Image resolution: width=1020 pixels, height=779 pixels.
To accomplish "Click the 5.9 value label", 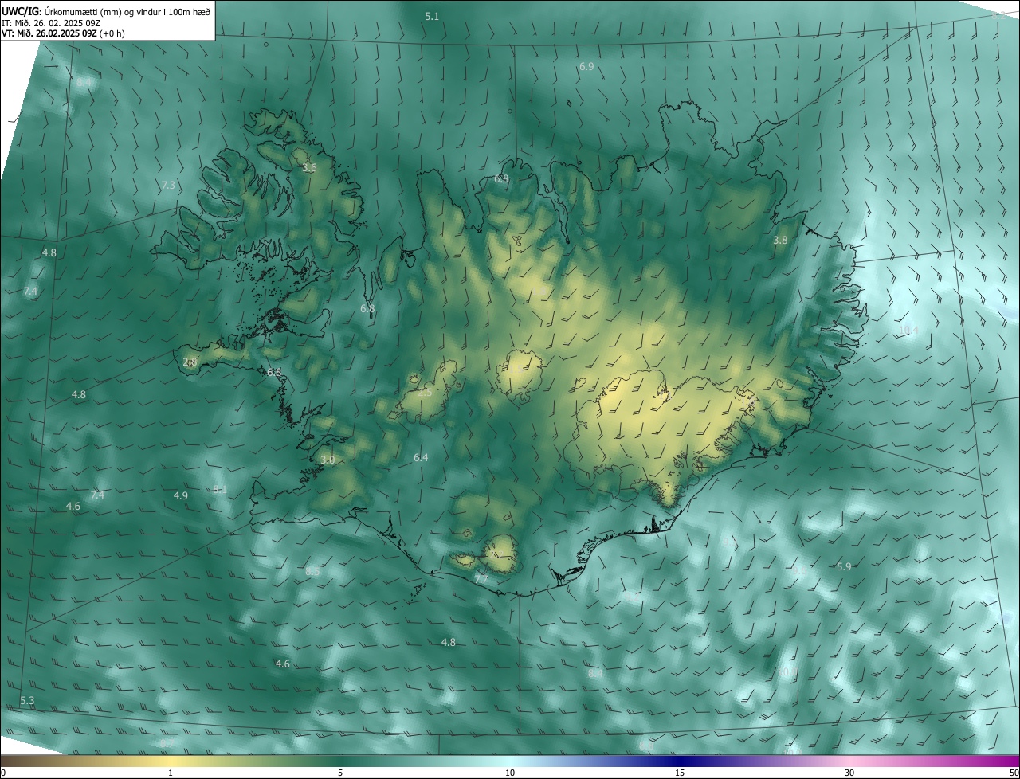I will pyautogui.click(x=845, y=566).
